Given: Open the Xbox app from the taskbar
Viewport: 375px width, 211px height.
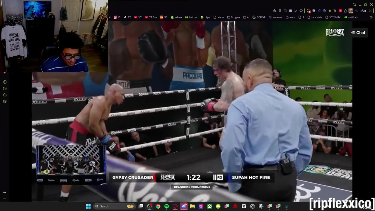Looking at the screenshot, I should coord(210,206).
